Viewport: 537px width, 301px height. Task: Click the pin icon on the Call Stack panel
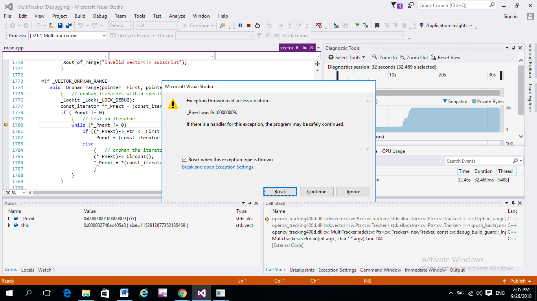click(513, 203)
